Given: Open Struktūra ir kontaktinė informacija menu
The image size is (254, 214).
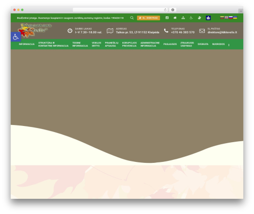Looking at the screenshot, I should [x=53, y=44].
